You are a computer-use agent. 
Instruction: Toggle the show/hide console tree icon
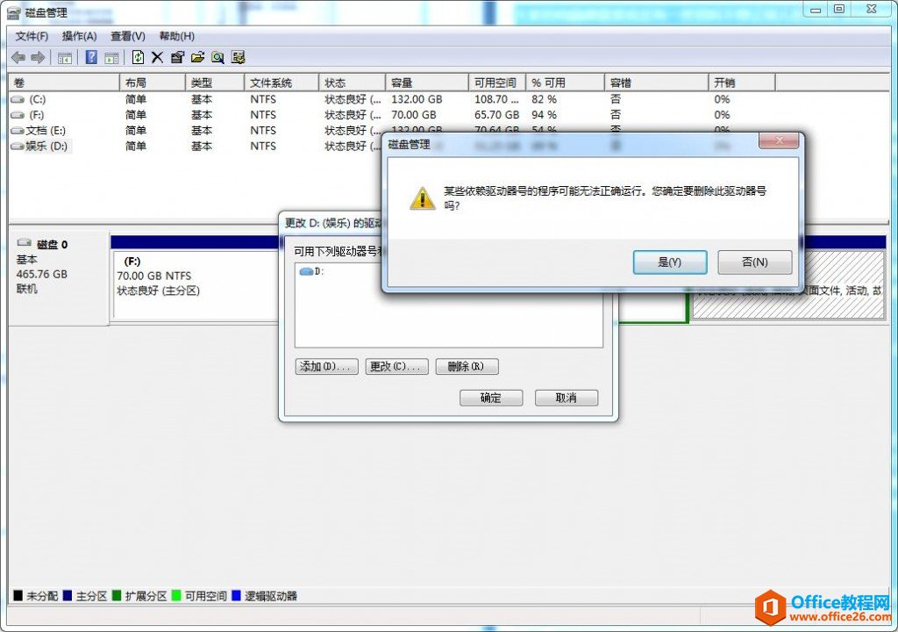(x=65, y=57)
